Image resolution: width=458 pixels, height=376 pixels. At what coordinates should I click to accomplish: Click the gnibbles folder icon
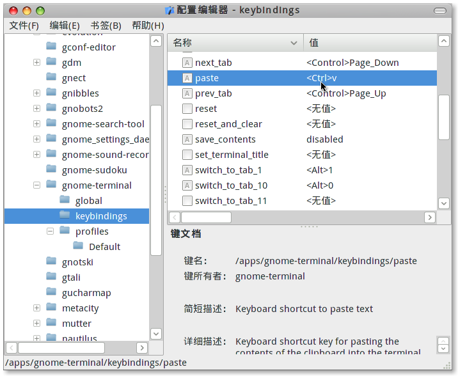click(x=51, y=92)
